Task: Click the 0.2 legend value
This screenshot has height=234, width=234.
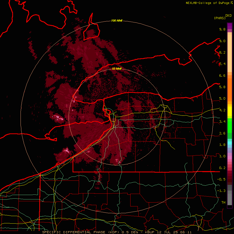Action: pos(222,168)
